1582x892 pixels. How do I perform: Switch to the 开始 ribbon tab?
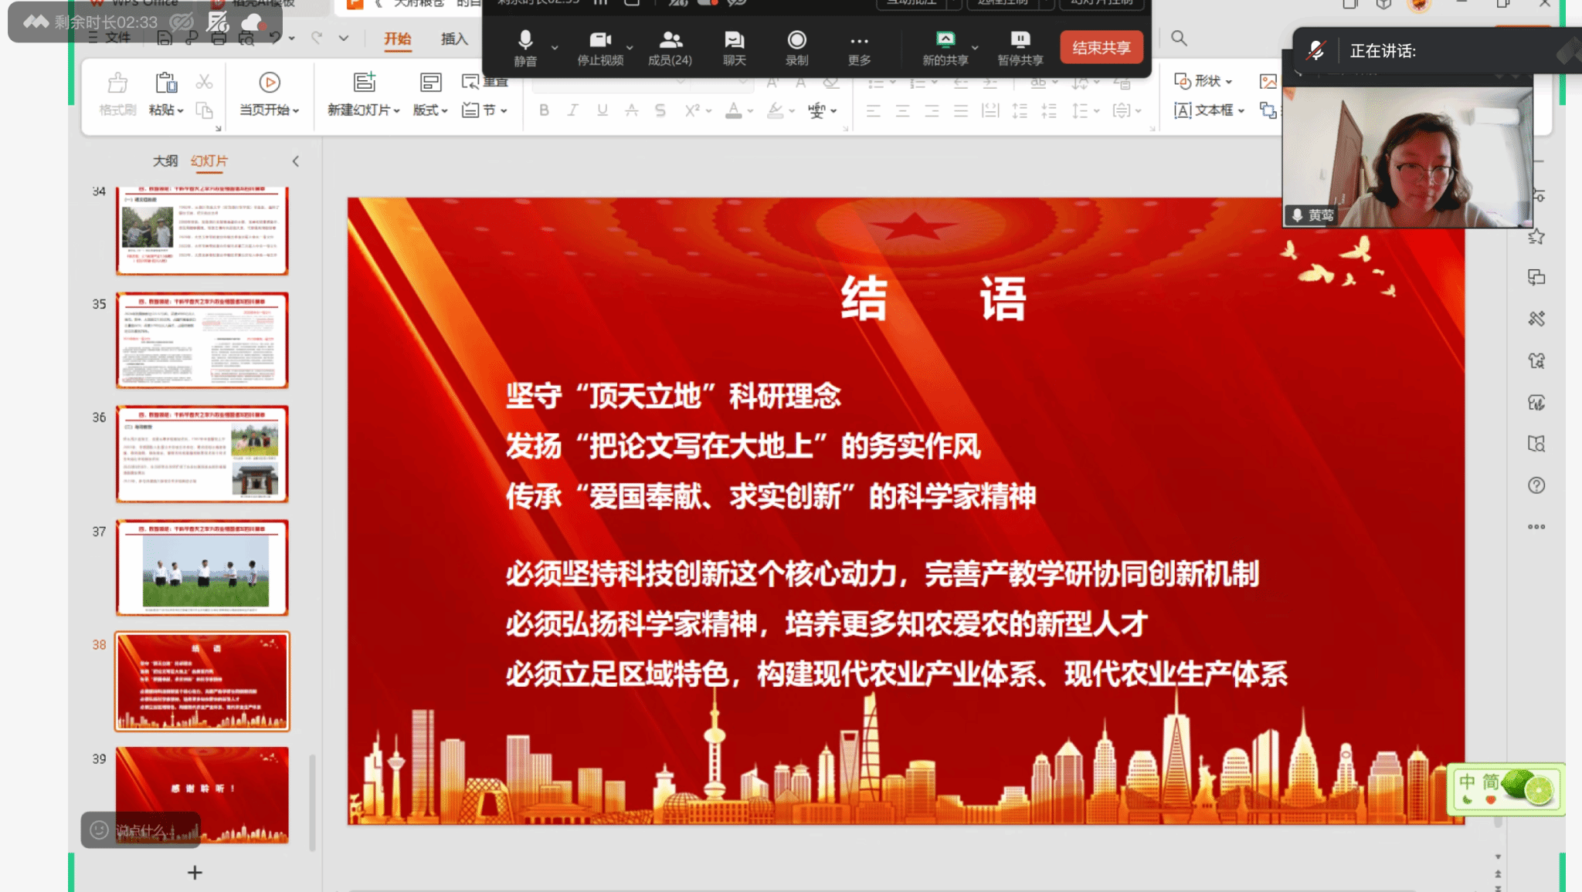398,39
